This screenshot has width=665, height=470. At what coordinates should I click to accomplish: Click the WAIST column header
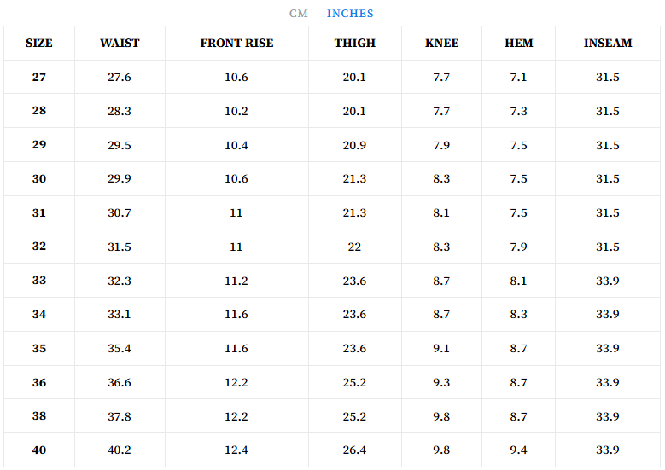coord(120,44)
